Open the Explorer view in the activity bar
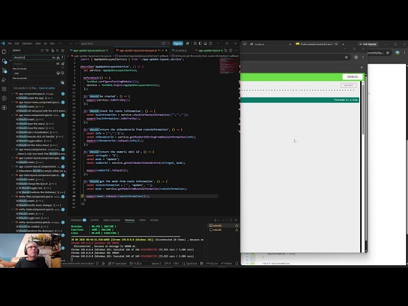The height and width of the screenshot is (306, 408). 4,52
